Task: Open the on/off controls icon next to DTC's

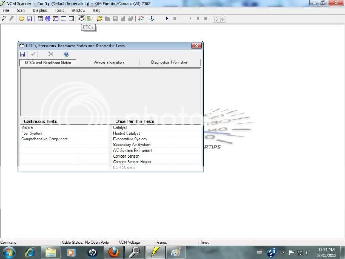Action: (x=89, y=19)
